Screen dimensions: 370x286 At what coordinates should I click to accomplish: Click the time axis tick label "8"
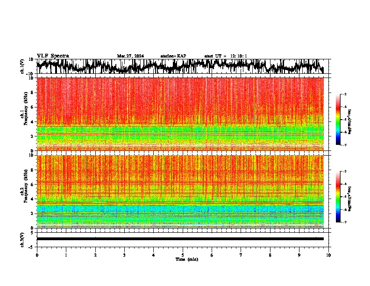(x=270, y=255)
